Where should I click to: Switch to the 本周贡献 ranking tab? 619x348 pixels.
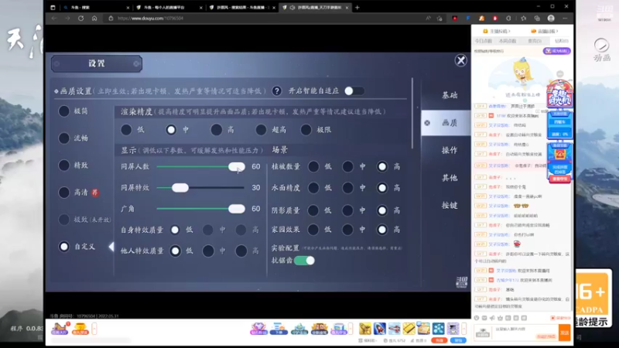[x=508, y=41]
